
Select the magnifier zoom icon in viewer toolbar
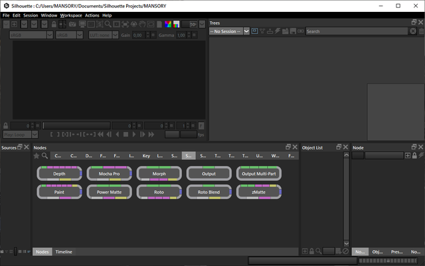pyautogui.click(x=108, y=24)
